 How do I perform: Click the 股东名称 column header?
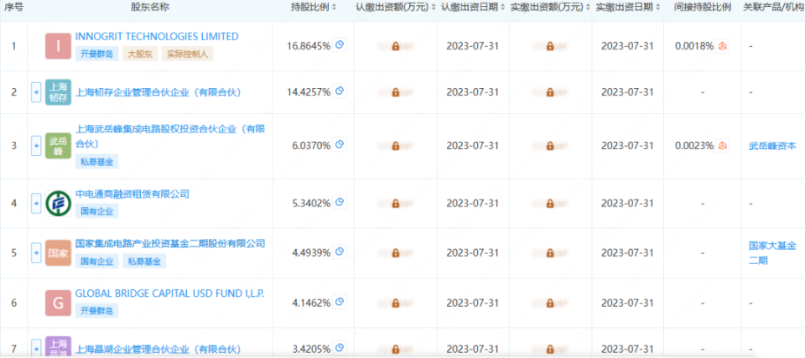[150, 8]
